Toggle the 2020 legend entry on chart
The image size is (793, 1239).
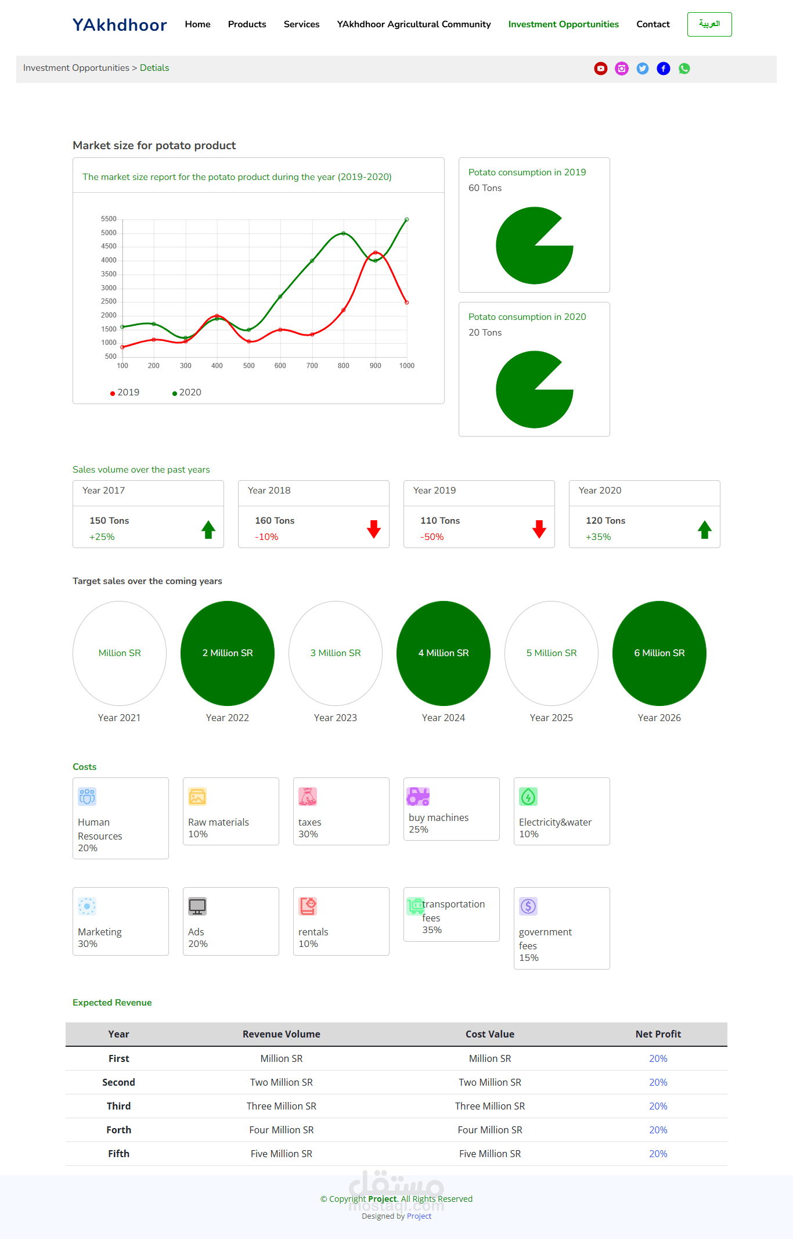187,392
